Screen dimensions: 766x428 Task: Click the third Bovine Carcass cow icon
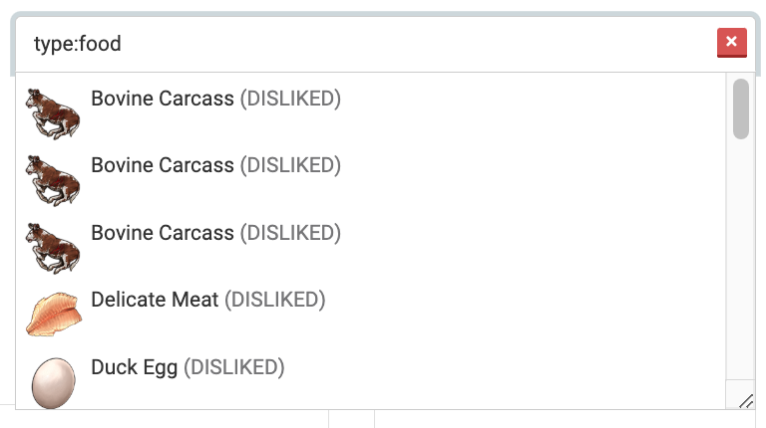(53, 246)
